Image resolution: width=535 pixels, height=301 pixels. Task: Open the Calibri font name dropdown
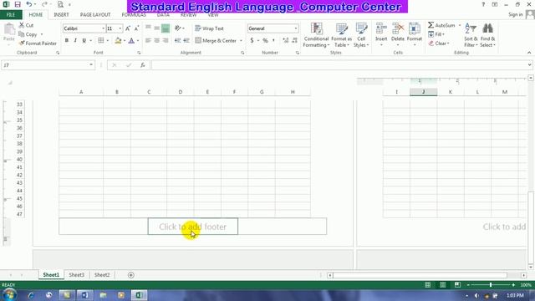pyautogui.click(x=103, y=28)
